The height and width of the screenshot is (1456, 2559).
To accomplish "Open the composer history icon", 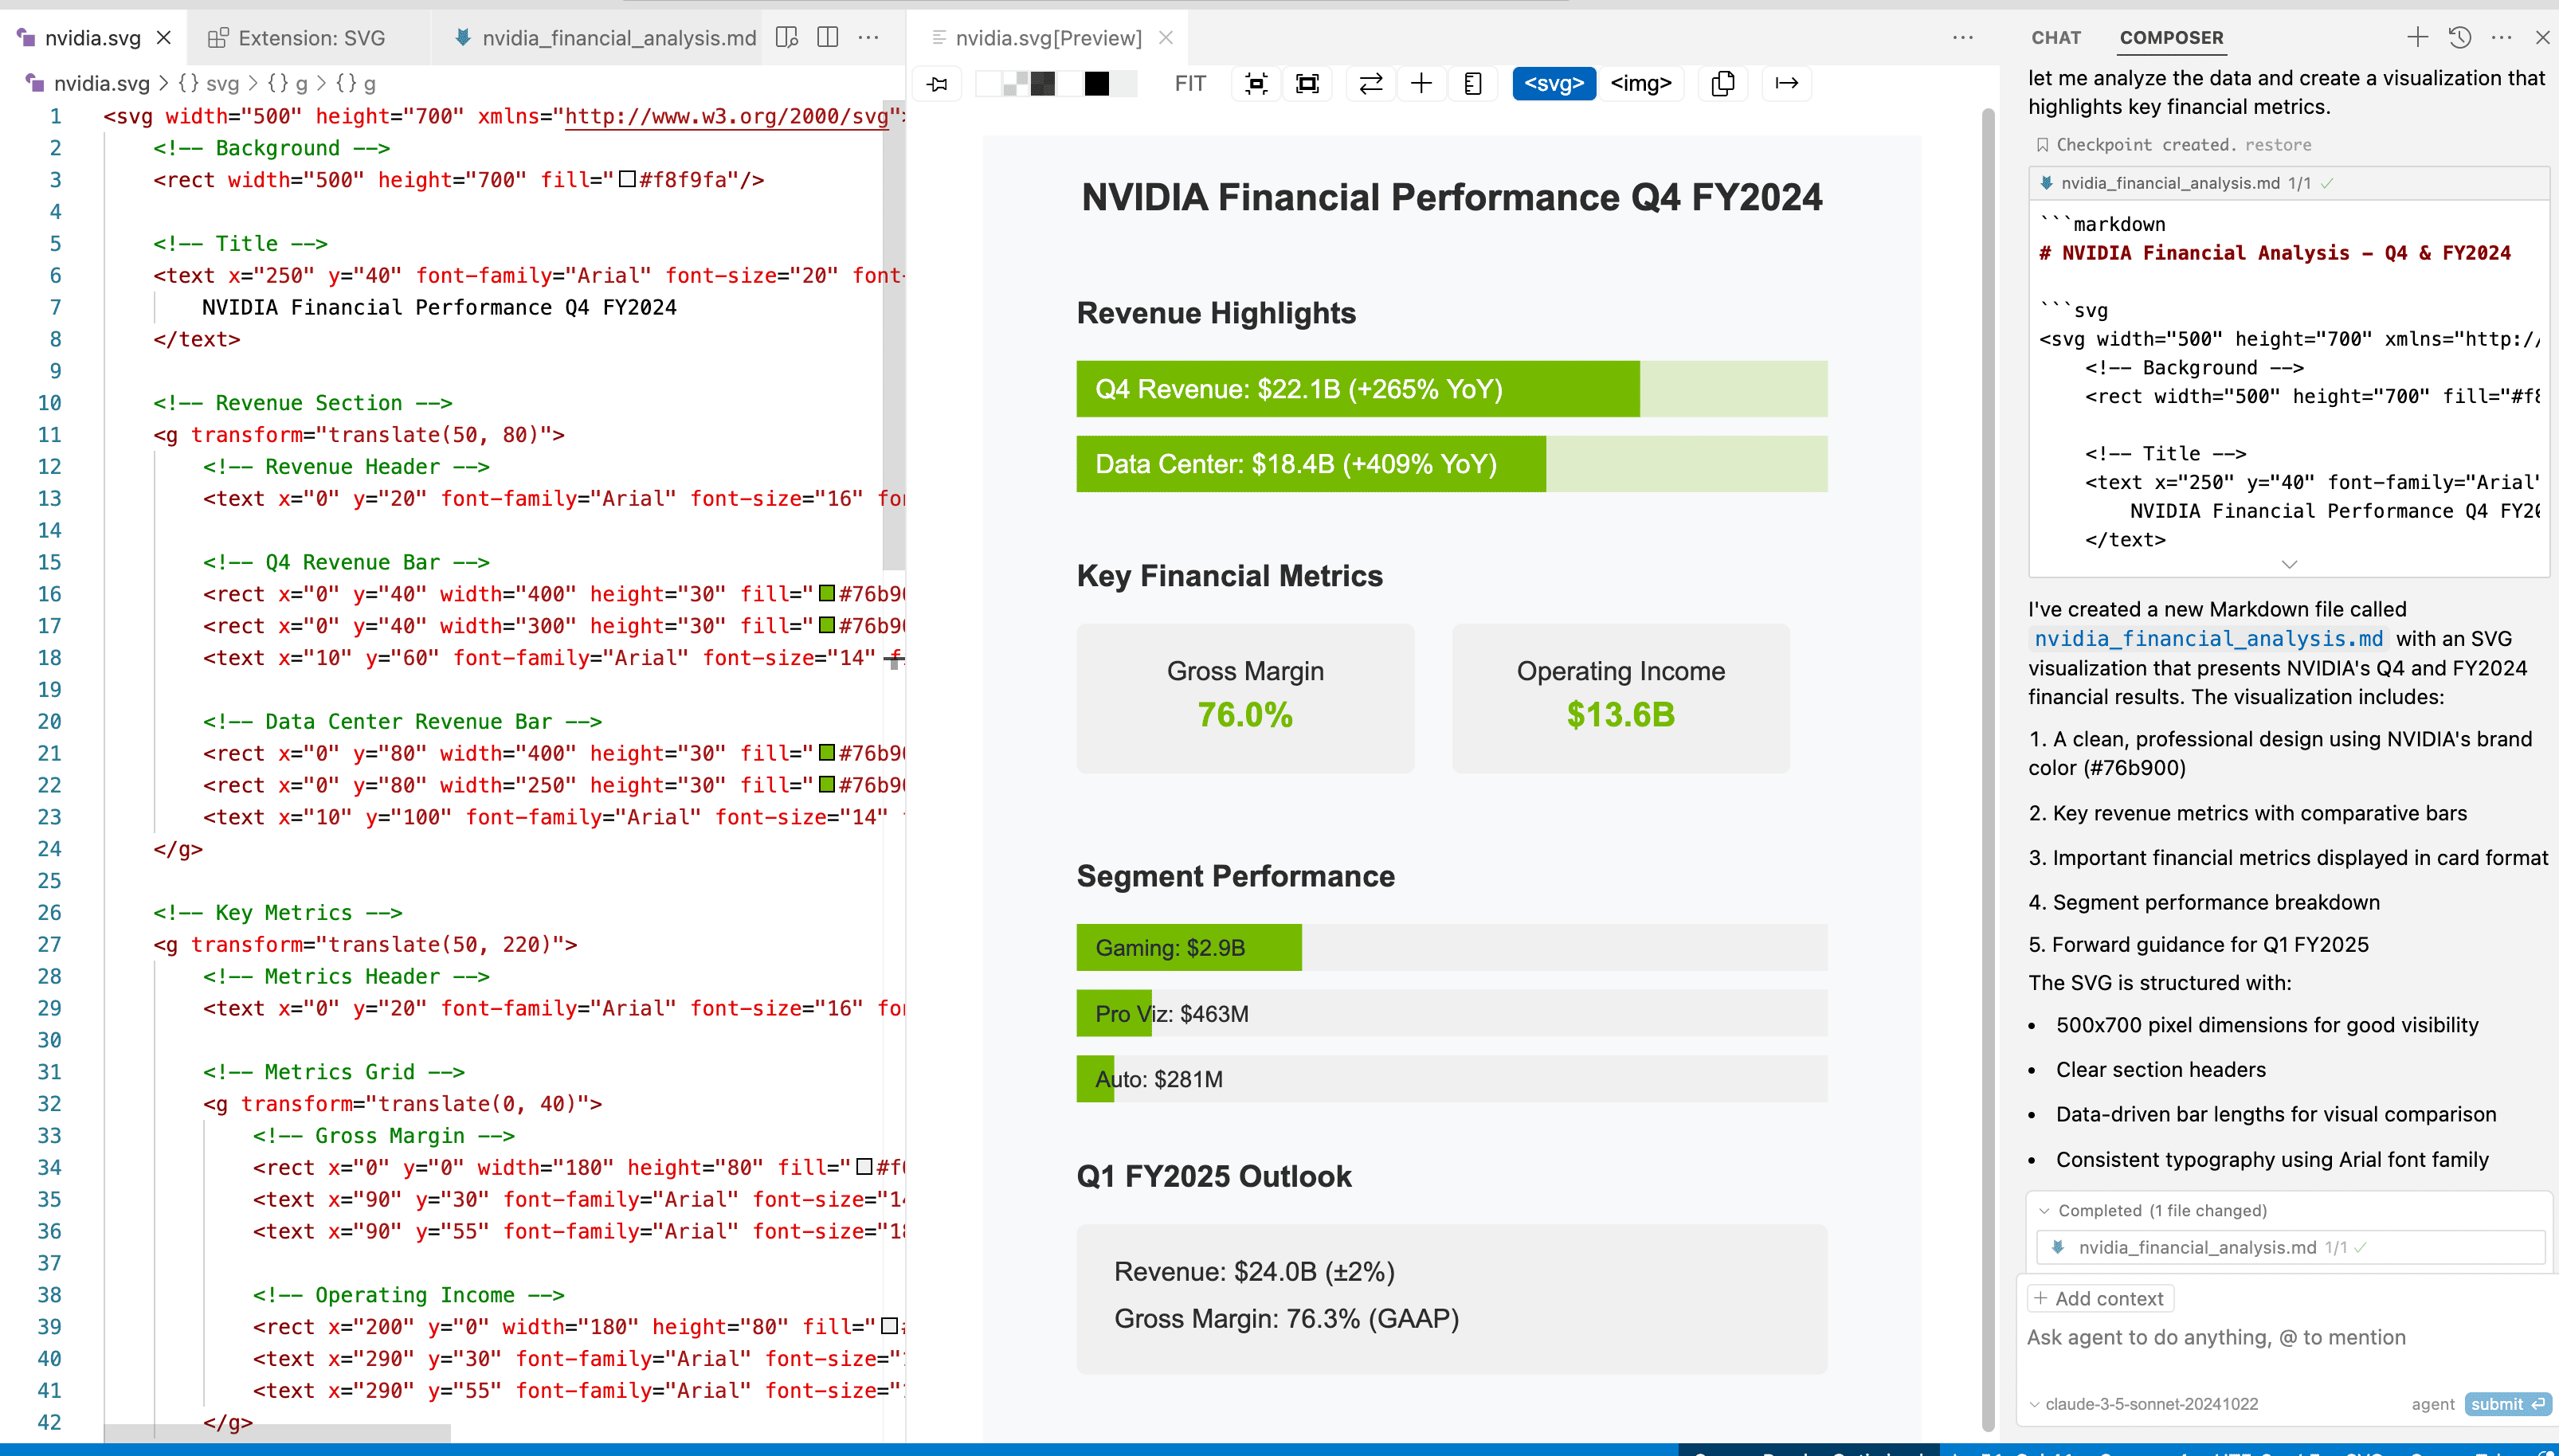I will [x=2460, y=38].
